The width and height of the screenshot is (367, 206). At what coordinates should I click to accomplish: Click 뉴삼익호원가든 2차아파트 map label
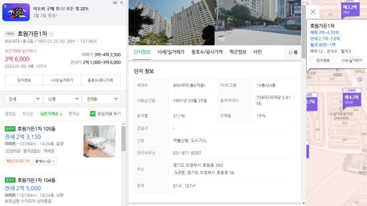341,116
